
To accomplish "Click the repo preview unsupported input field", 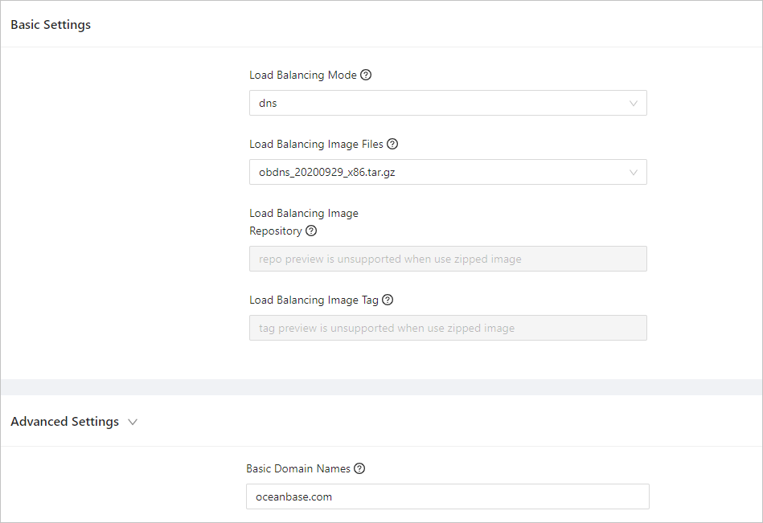I will (448, 259).
